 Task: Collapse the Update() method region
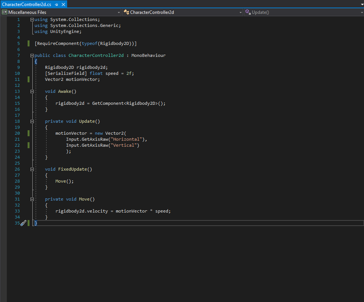point(32,122)
